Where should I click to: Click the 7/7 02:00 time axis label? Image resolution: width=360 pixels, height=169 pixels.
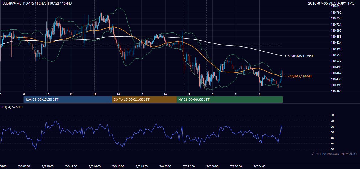point(236,166)
